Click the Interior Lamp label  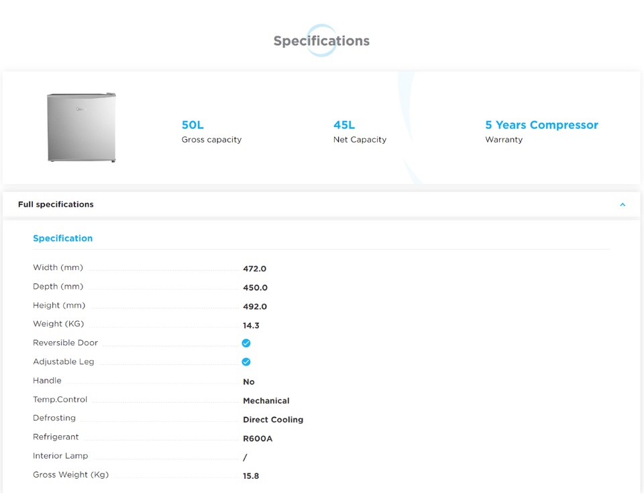tap(60, 455)
